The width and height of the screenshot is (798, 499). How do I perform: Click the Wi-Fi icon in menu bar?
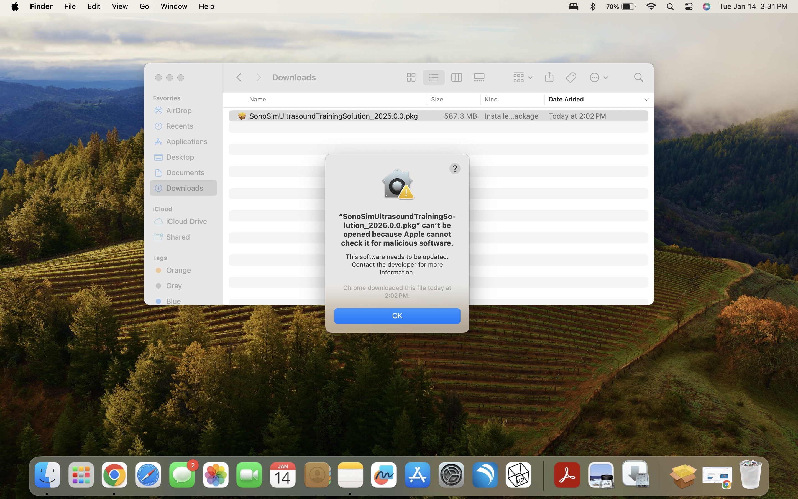point(651,7)
